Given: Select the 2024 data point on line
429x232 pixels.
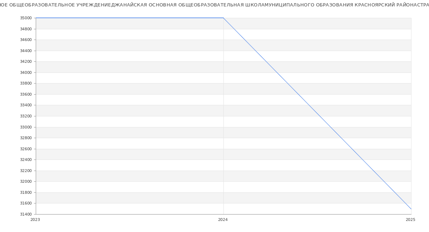Looking at the screenshot, I should point(223,18).
